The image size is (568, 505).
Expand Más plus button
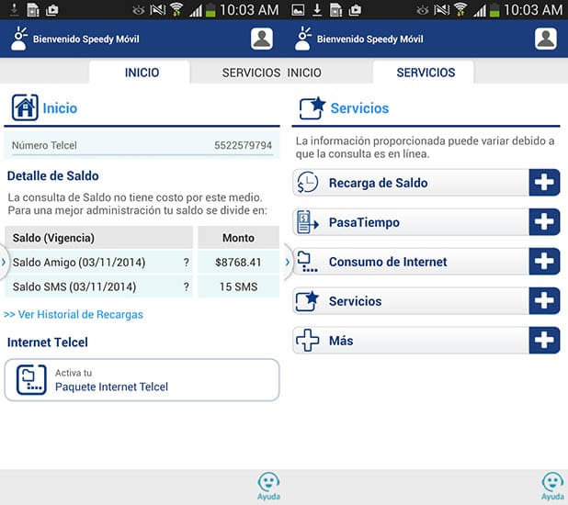pyautogui.click(x=544, y=341)
